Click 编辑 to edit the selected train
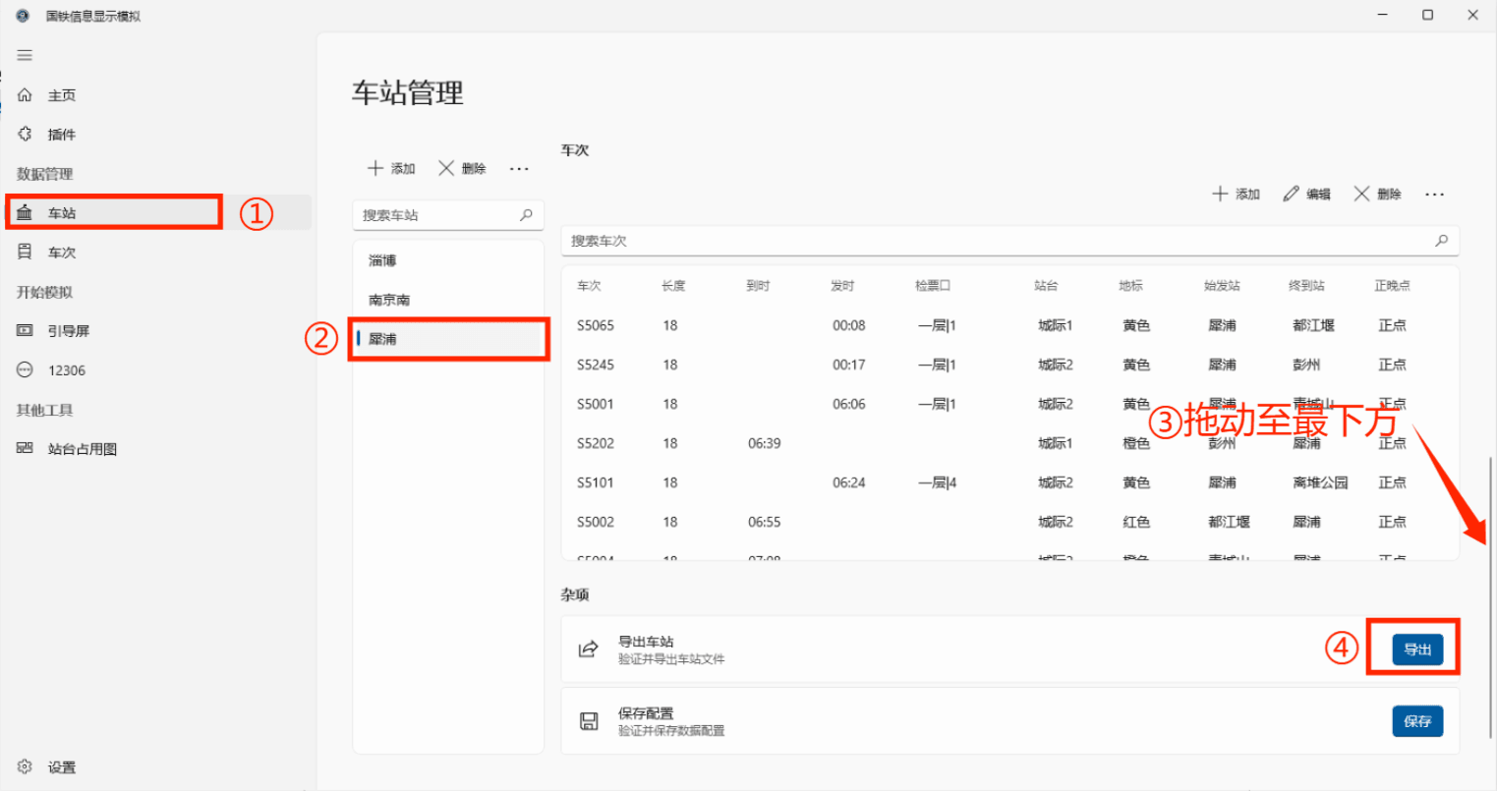 coord(1306,195)
